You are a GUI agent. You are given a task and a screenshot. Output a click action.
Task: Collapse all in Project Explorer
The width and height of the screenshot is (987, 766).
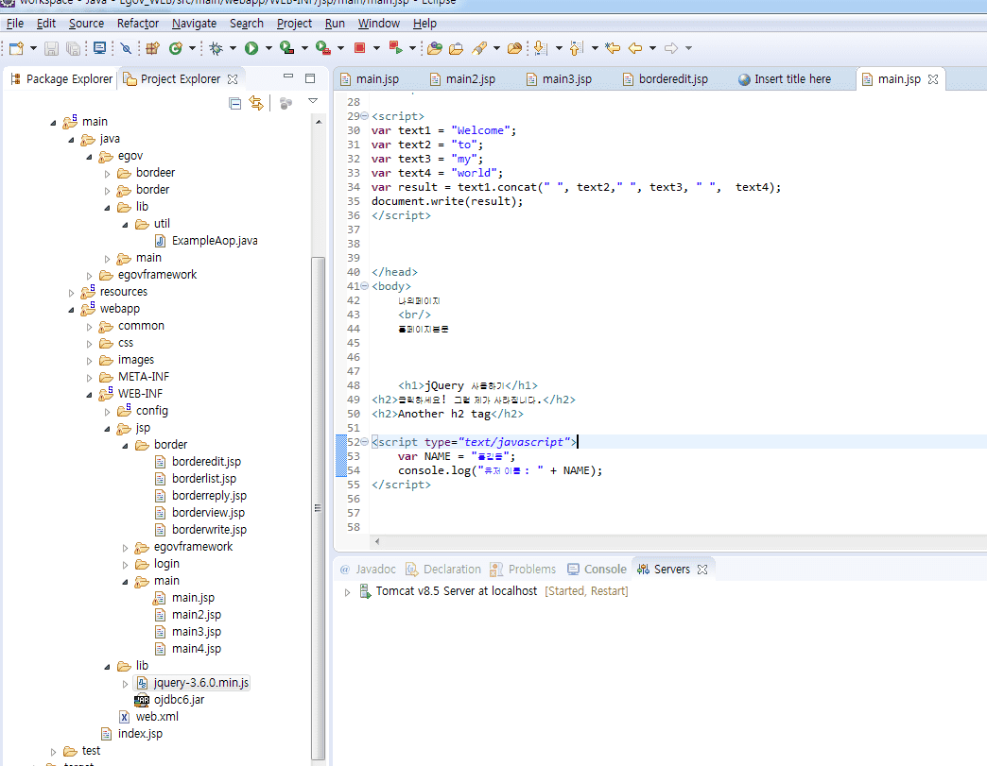(x=234, y=103)
